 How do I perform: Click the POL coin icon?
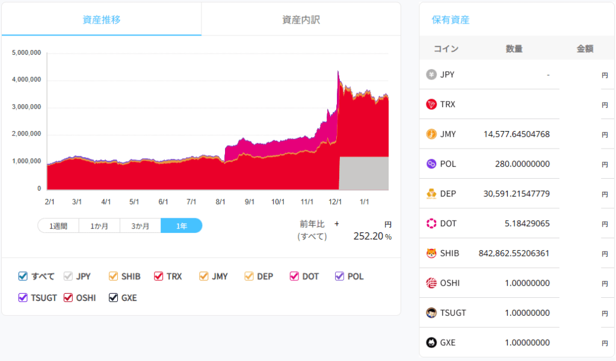coord(431,164)
